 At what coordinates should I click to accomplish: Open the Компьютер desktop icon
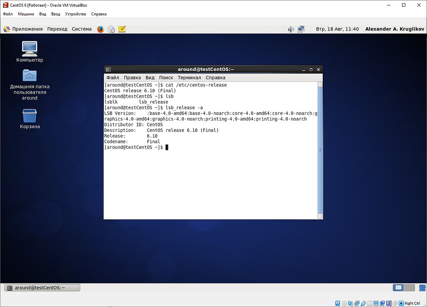30,52
